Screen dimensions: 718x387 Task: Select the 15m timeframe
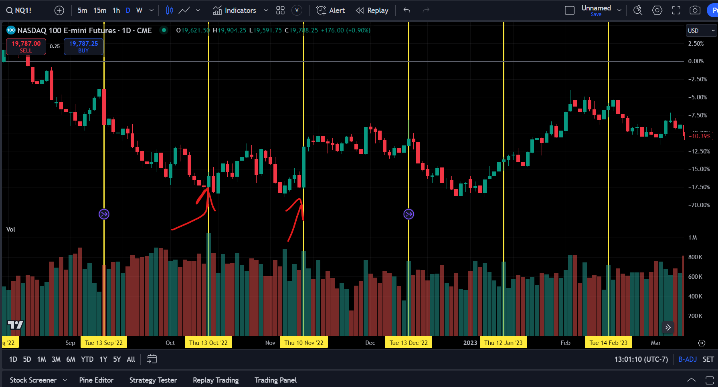[100, 10]
